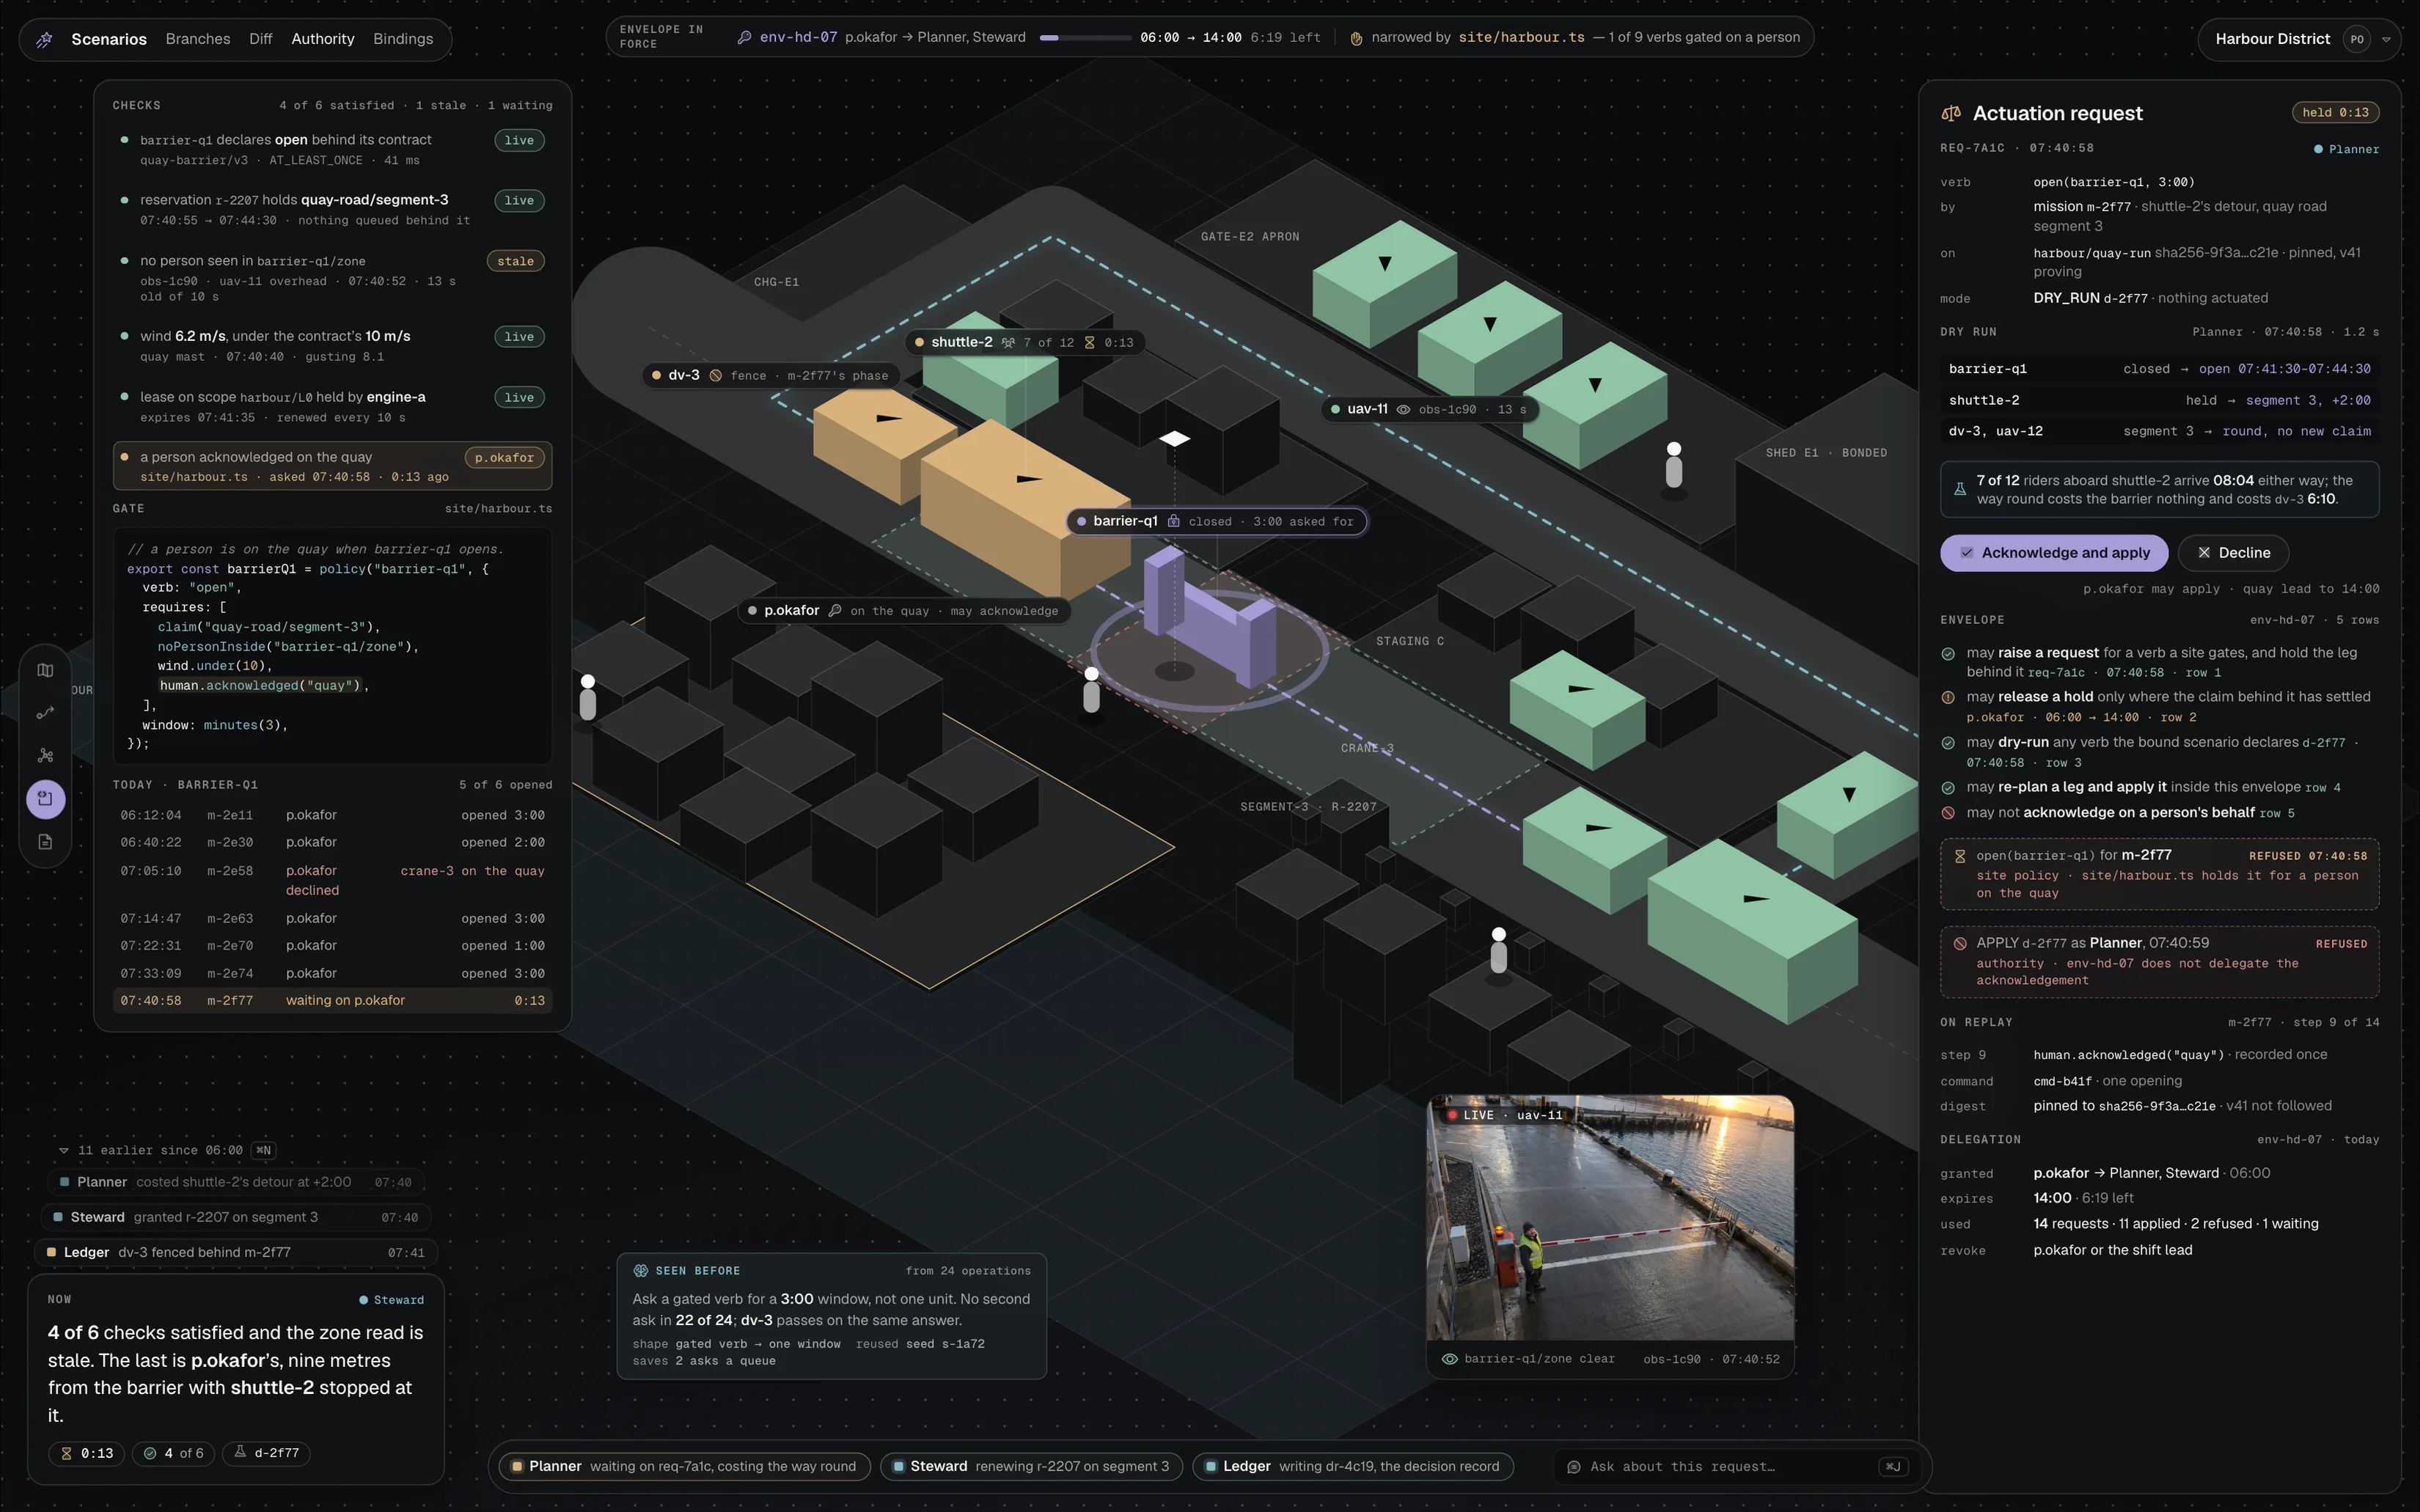Click the chat icon in the Ask field
Viewport: 2420px width, 1512px height.
(1574, 1467)
